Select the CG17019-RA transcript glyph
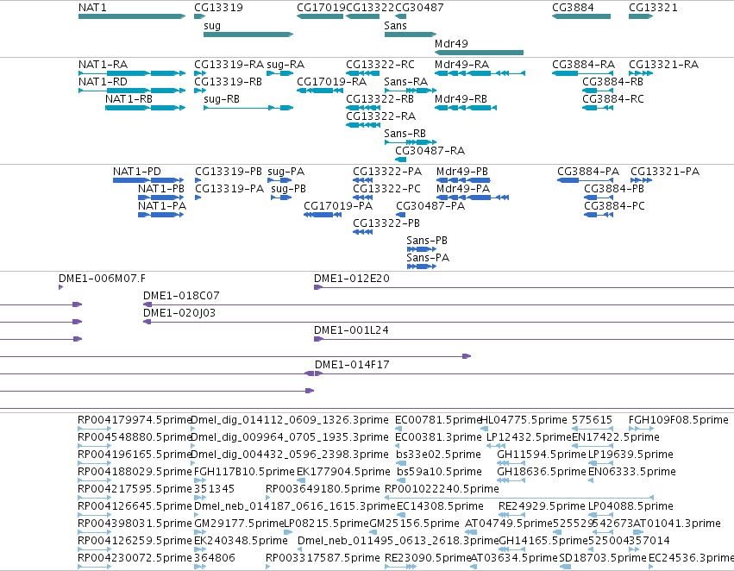The image size is (734, 571). pyautogui.click(x=320, y=91)
